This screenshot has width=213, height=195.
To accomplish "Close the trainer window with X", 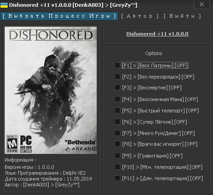I will pos(202,4).
